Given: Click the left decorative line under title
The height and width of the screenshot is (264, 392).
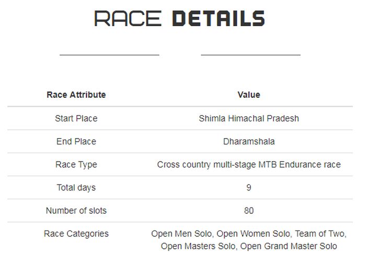Looking at the screenshot, I should tap(110, 54).
